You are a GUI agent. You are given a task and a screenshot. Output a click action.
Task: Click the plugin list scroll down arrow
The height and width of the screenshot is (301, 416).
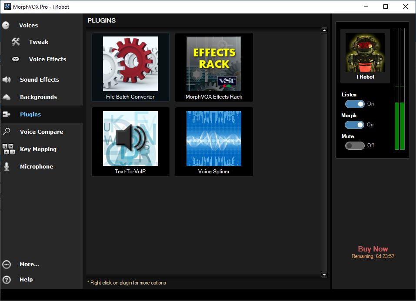tap(324, 275)
